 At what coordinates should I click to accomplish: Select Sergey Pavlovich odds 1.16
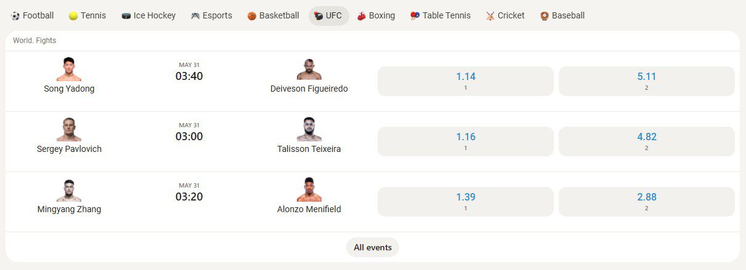466,141
